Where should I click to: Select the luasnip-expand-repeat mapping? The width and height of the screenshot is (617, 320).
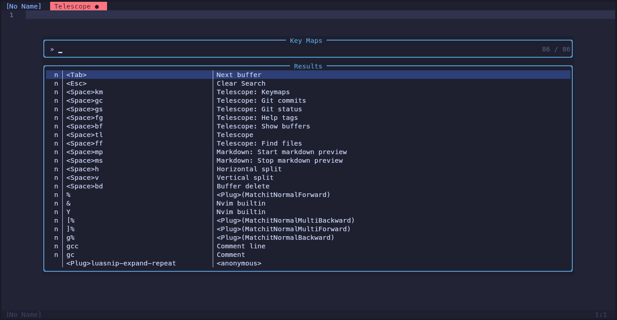point(308,263)
